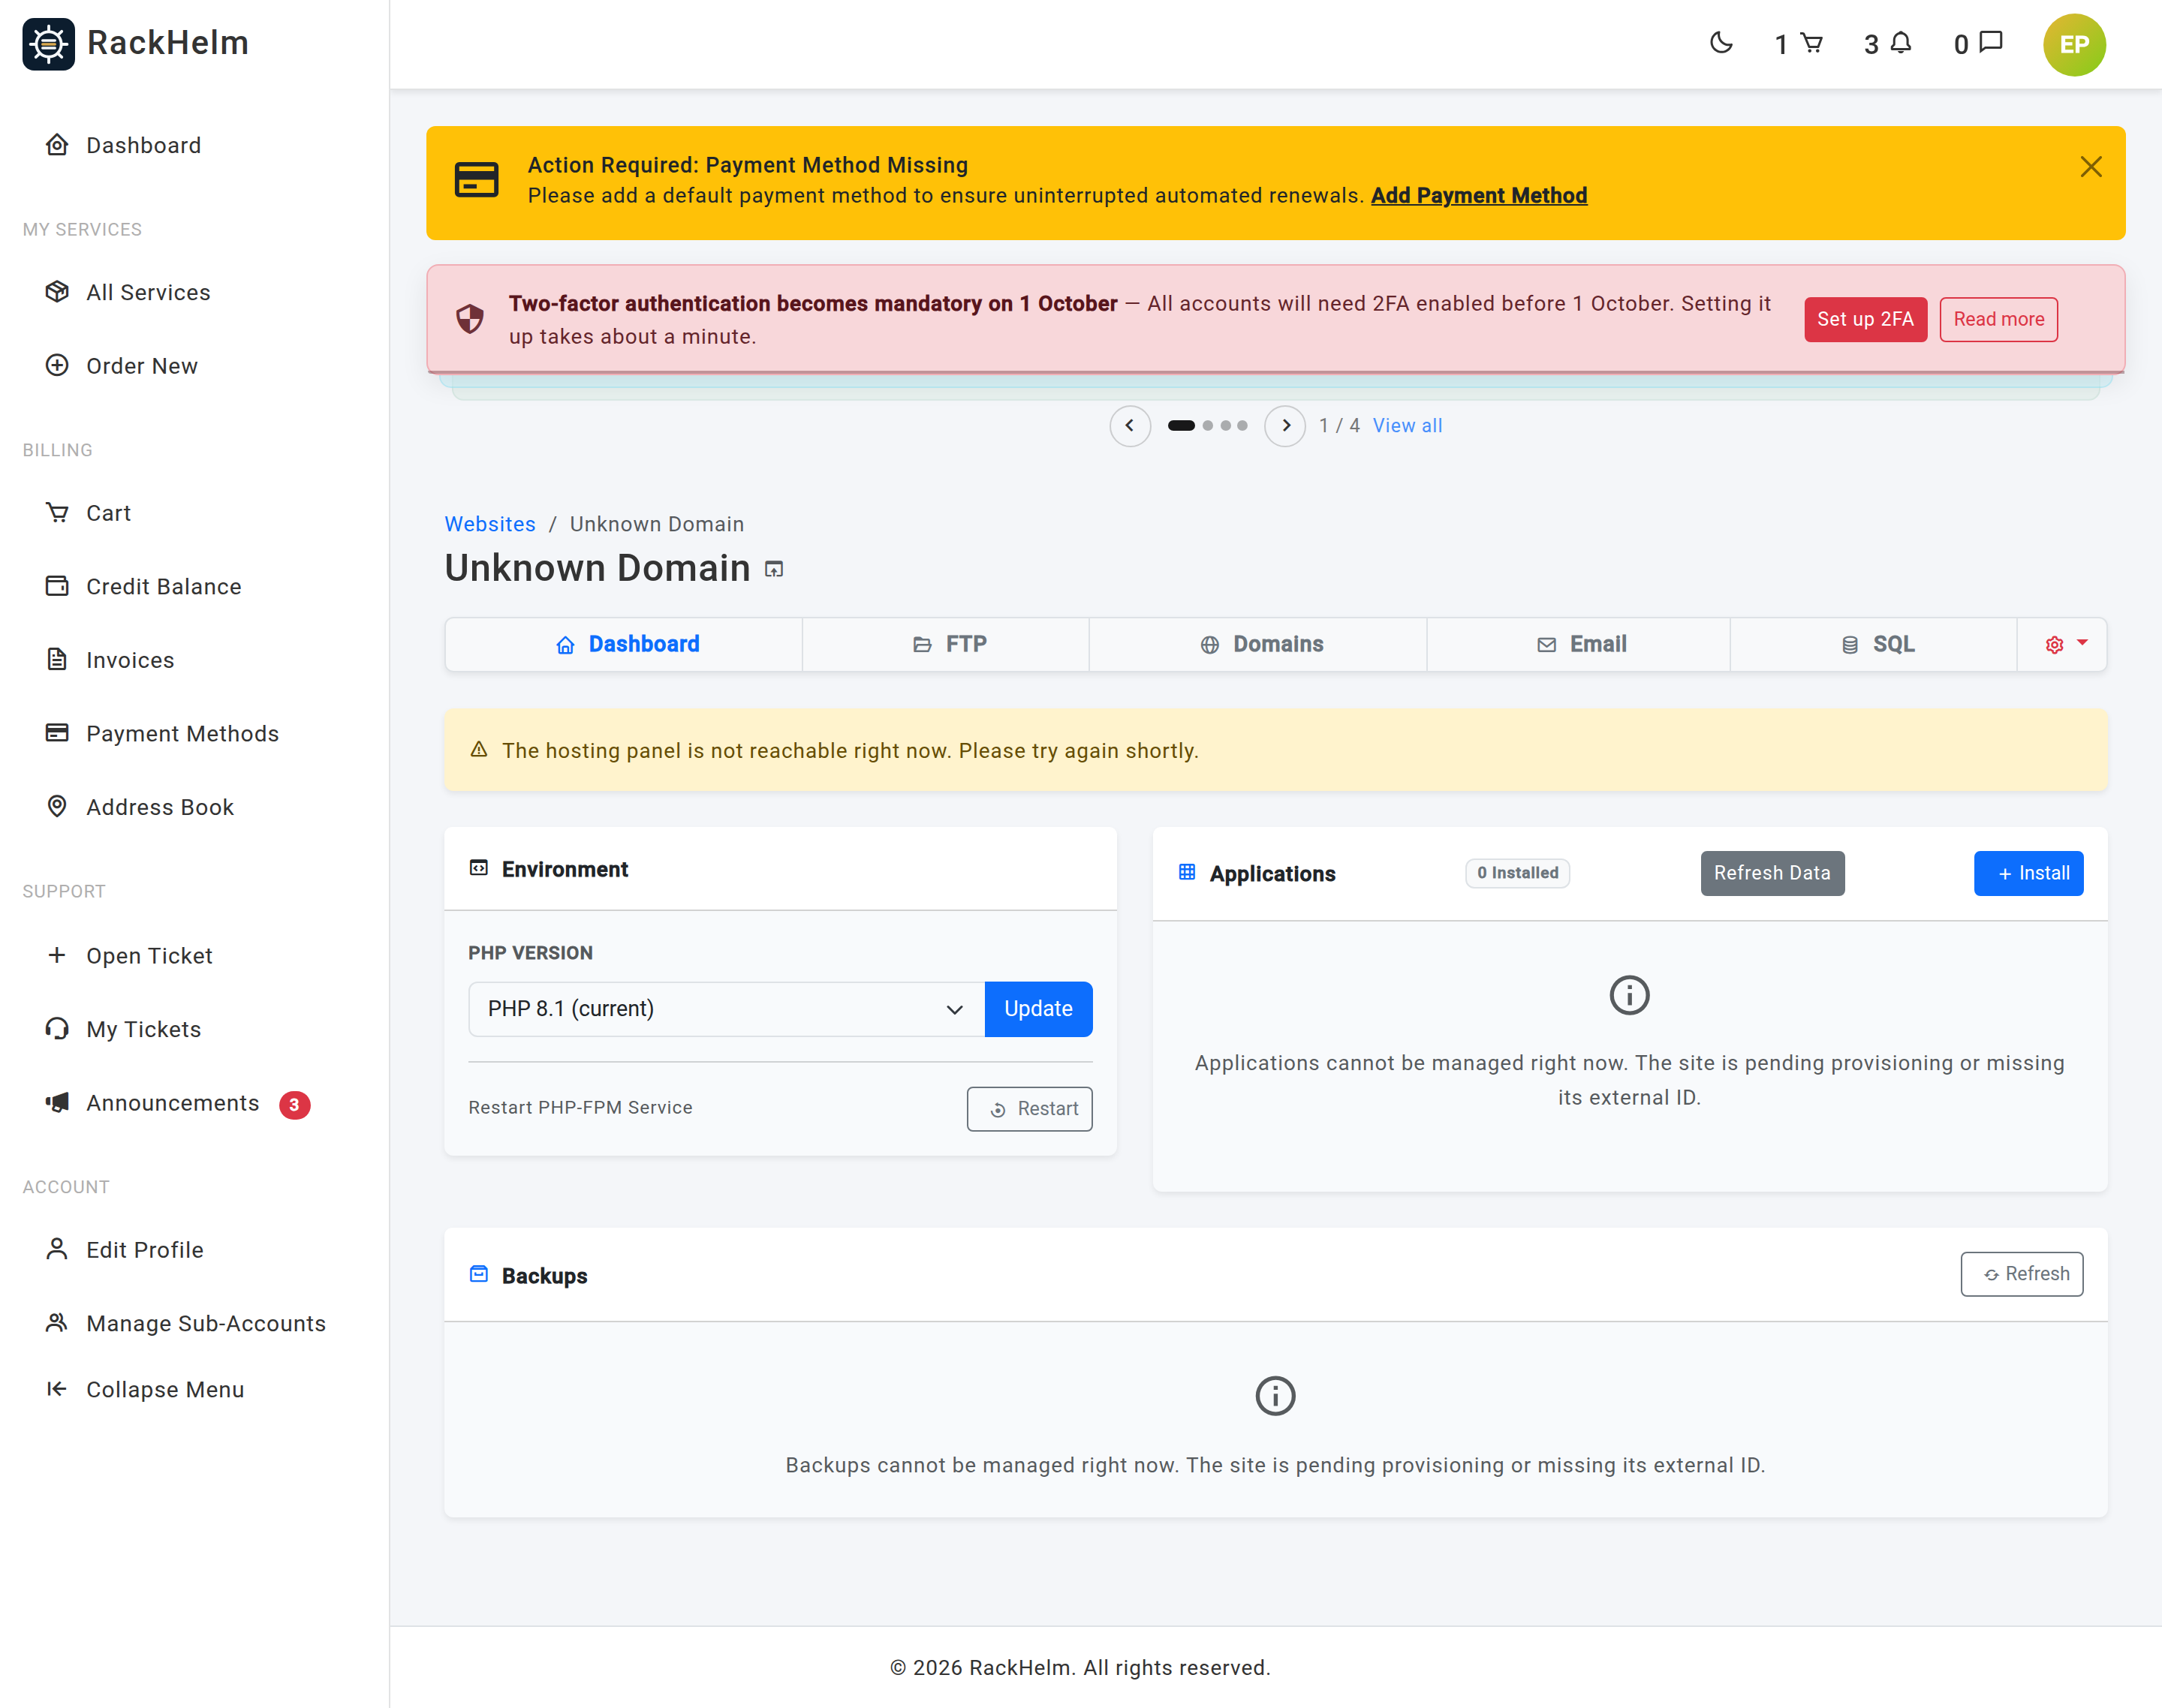
Task: Refresh the Backups list
Action: [2022, 1274]
